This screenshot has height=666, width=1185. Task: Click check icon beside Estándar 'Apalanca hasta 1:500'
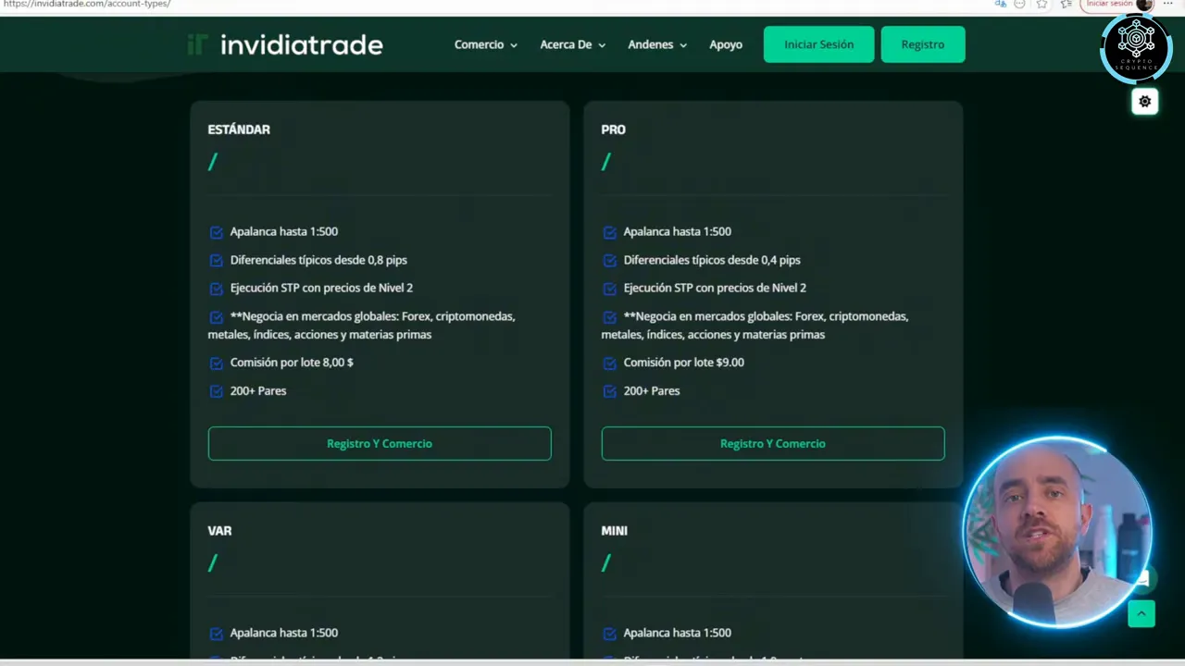[217, 232]
